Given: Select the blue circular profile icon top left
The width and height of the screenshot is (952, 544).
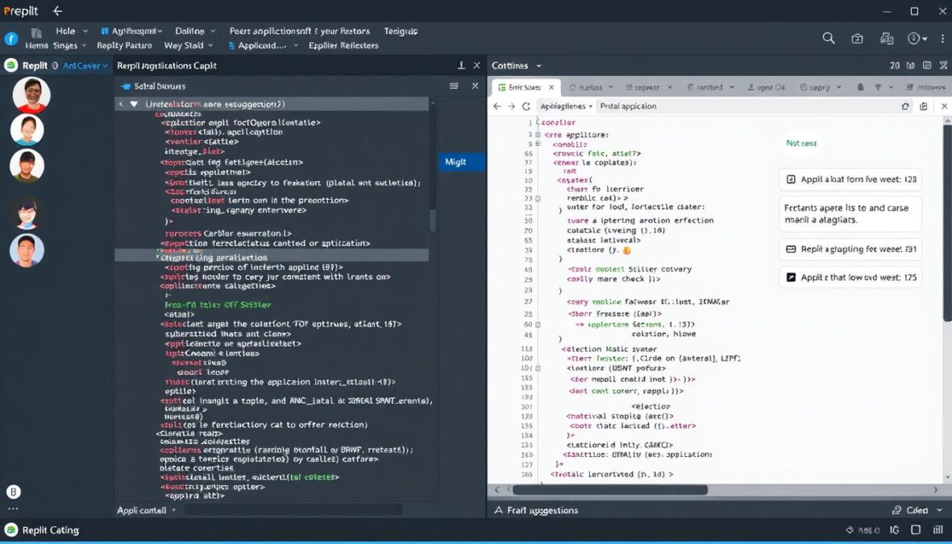Looking at the screenshot, I should pos(10,38).
